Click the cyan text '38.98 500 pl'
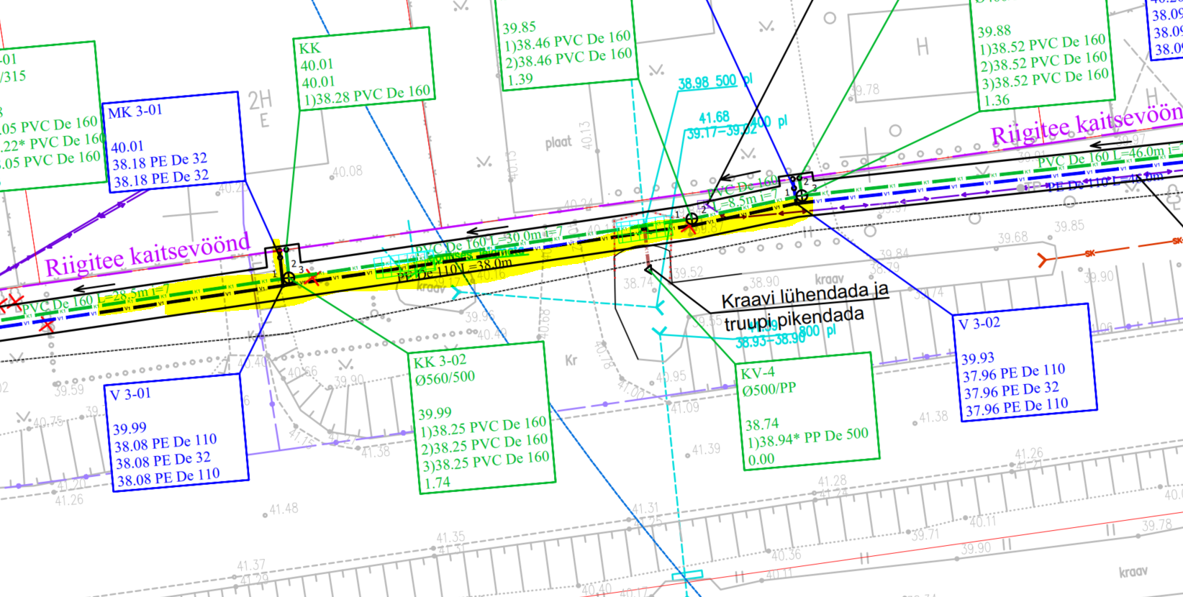Image resolution: width=1183 pixels, height=597 pixels. (715, 82)
